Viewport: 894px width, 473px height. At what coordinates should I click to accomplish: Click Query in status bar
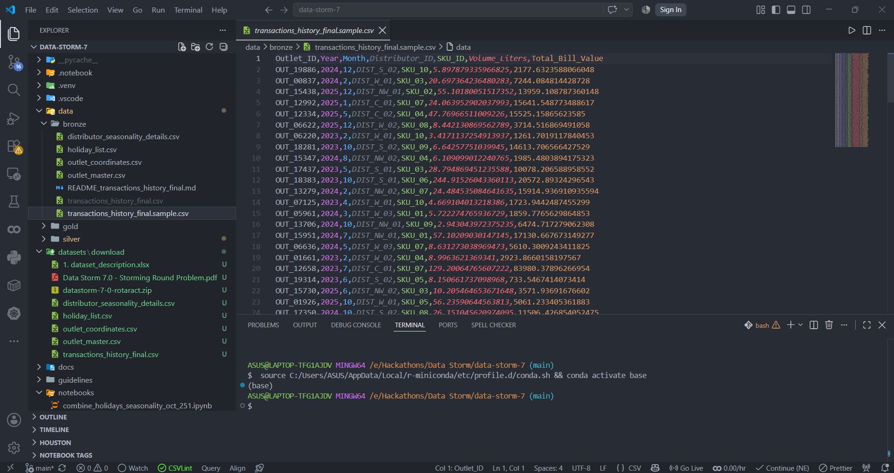click(211, 468)
